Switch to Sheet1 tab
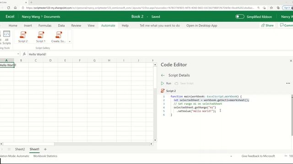The image size is (293, 164). point(34,149)
